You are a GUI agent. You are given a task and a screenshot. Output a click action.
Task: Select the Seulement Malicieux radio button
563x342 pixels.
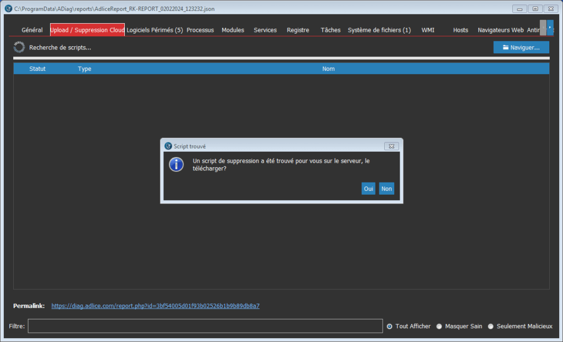(491, 326)
